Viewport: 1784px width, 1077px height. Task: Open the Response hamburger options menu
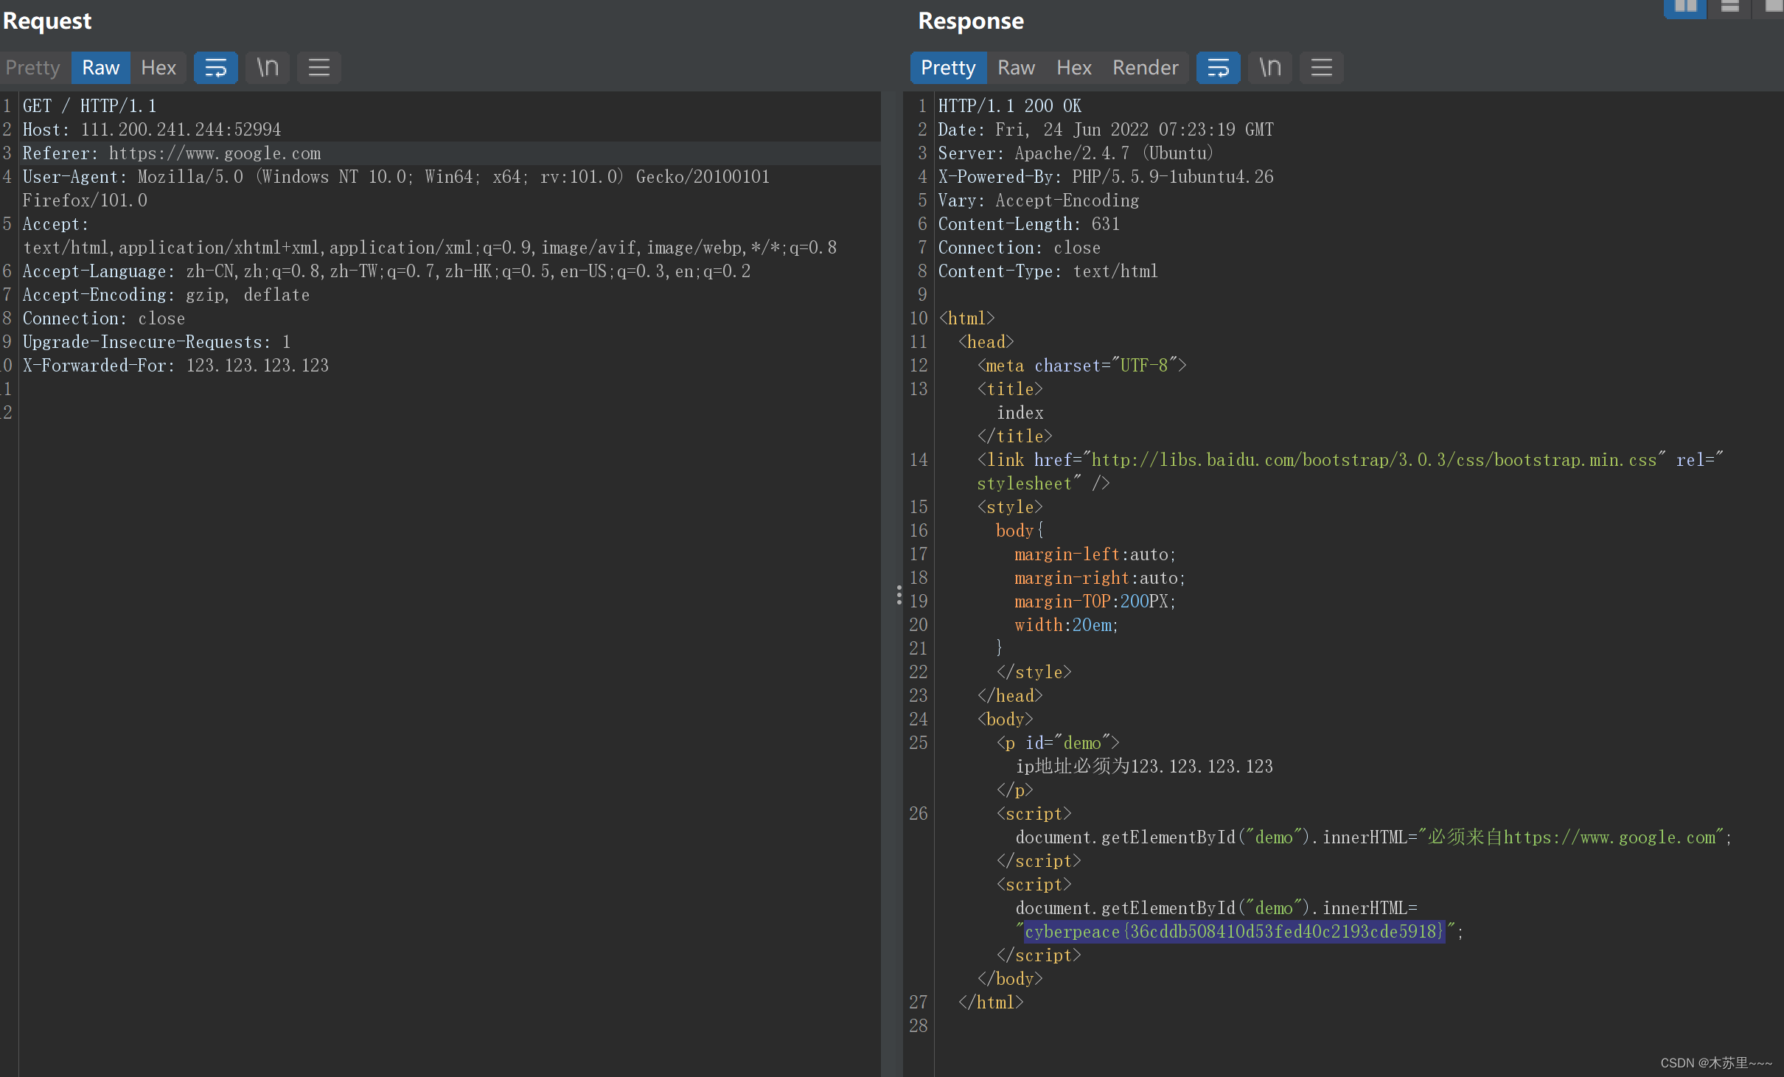[1322, 68]
